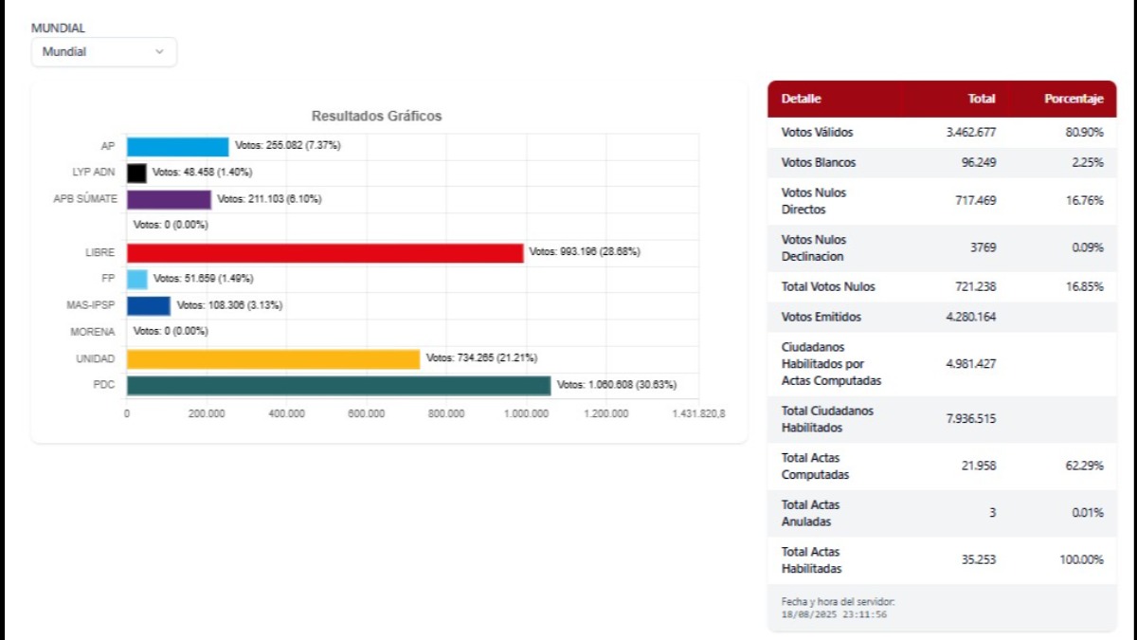
Task: Click the Total Actas Habilitadas row label
Action: pyautogui.click(x=812, y=560)
